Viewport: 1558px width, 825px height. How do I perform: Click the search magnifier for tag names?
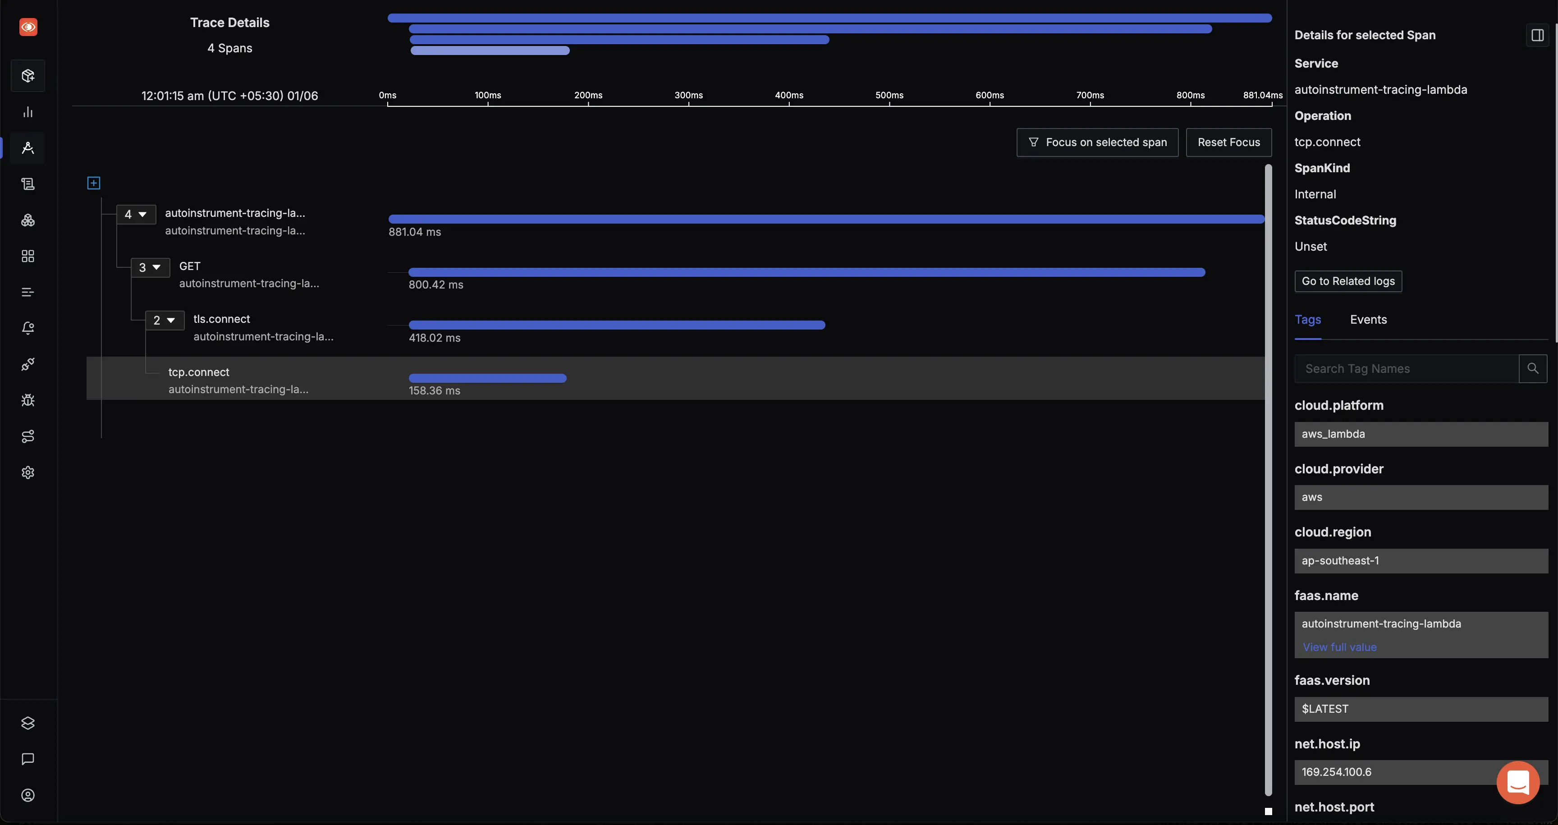(1533, 368)
